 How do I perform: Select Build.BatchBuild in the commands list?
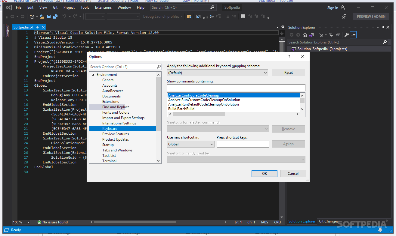point(181,109)
